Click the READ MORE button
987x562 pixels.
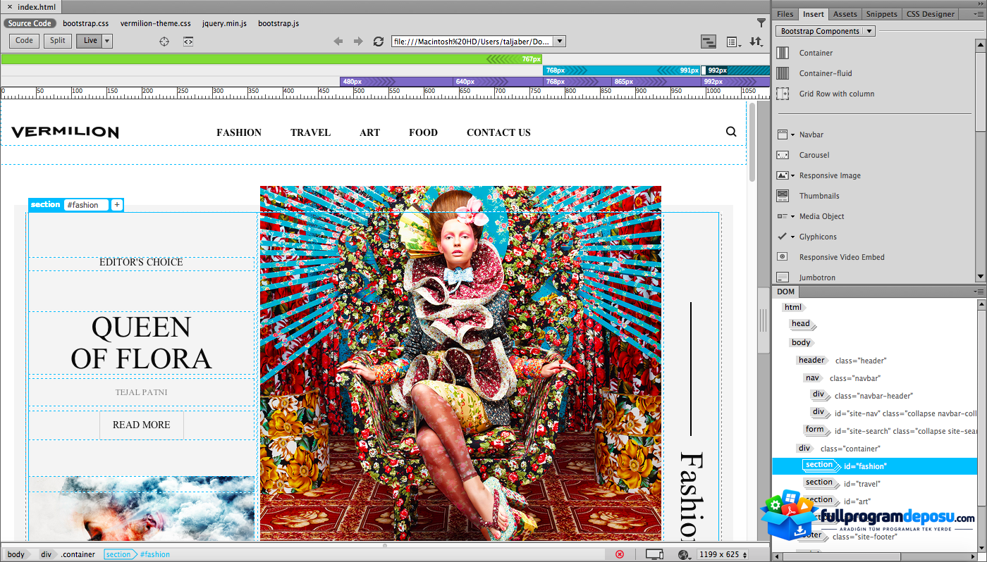click(x=142, y=425)
